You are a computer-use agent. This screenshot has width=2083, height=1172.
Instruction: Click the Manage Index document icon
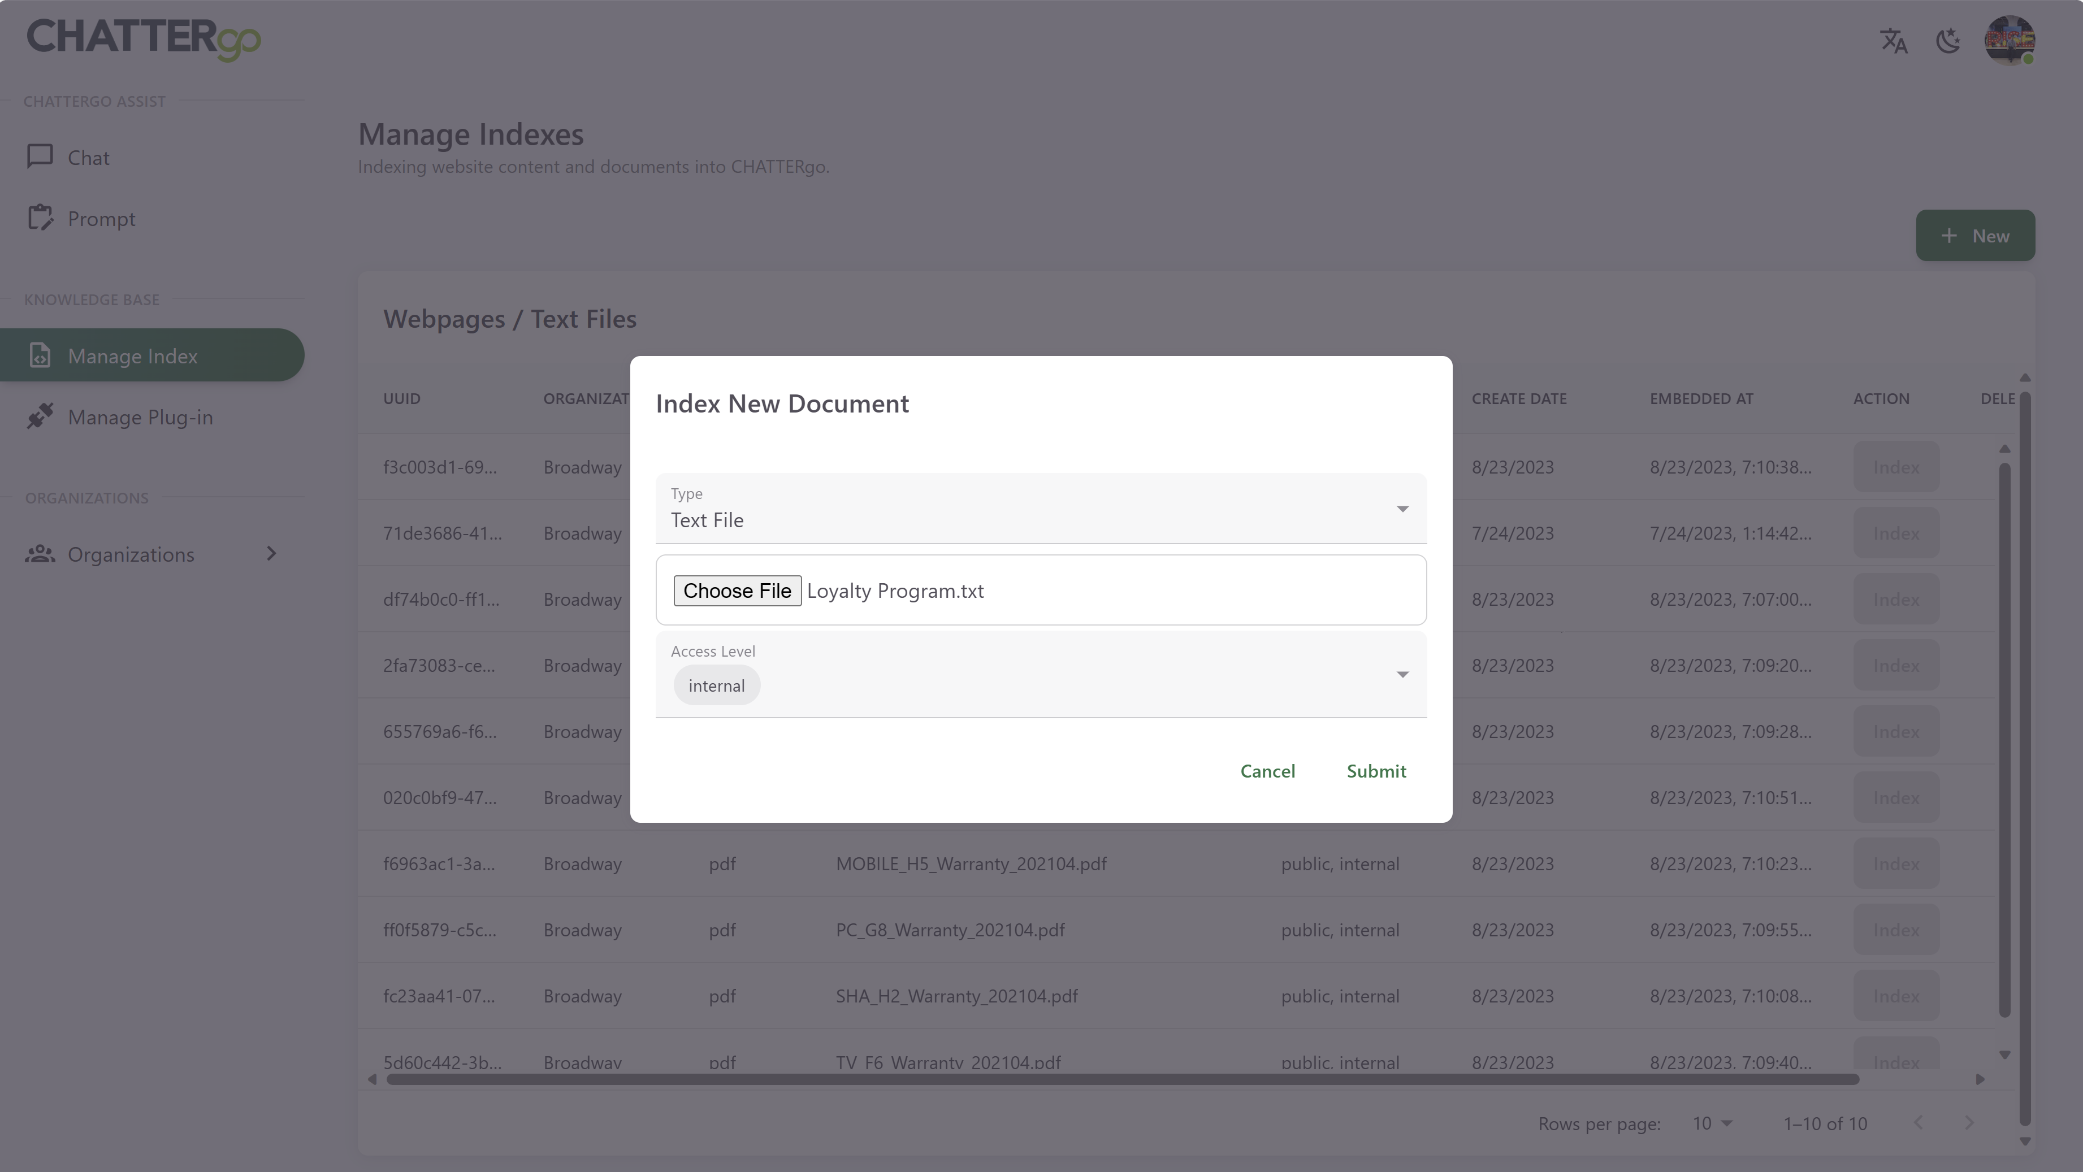[40, 355]
